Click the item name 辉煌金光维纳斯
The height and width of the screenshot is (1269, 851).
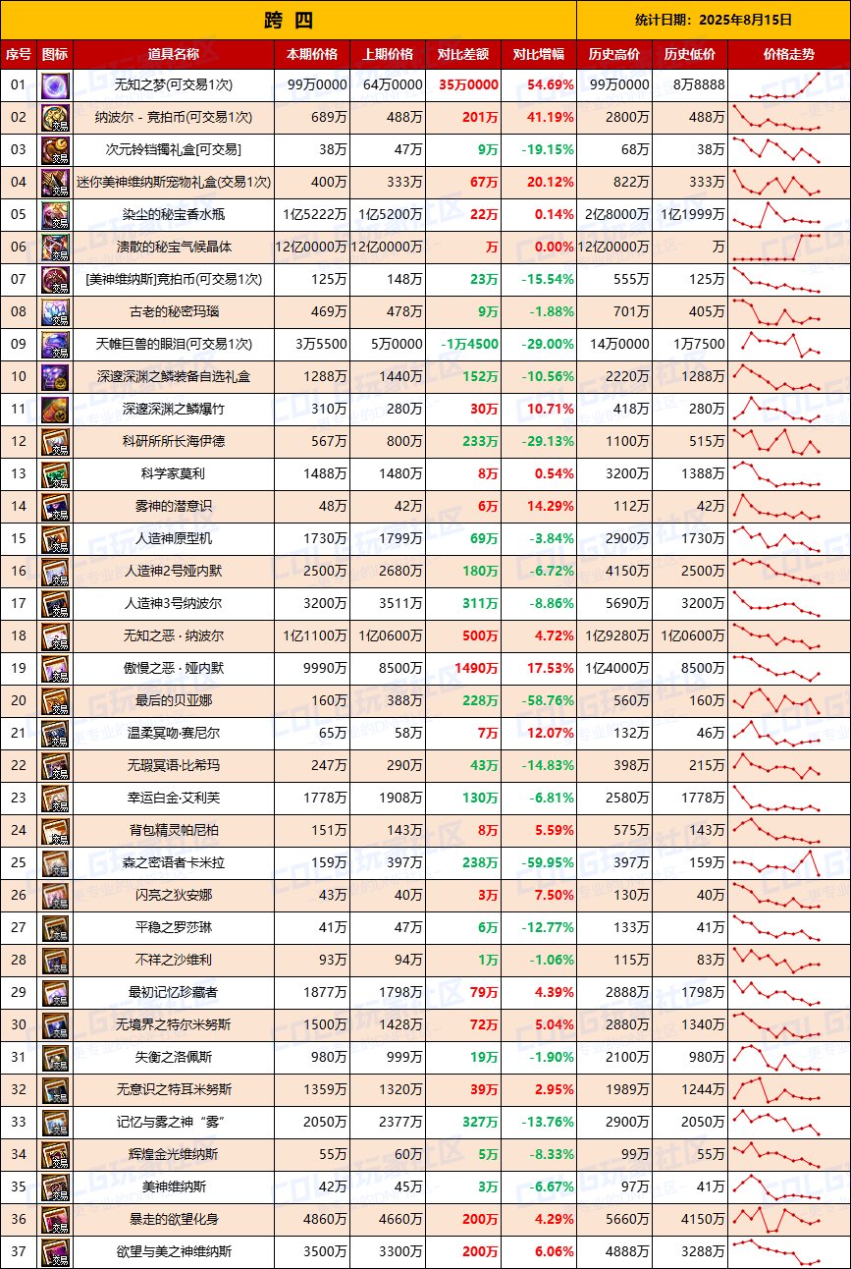(x=174, y=1155)
